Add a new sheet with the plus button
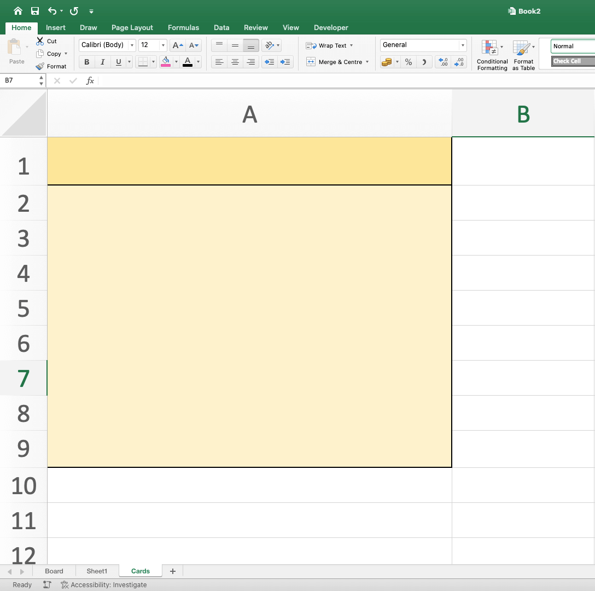 click(x=173, y=571)
